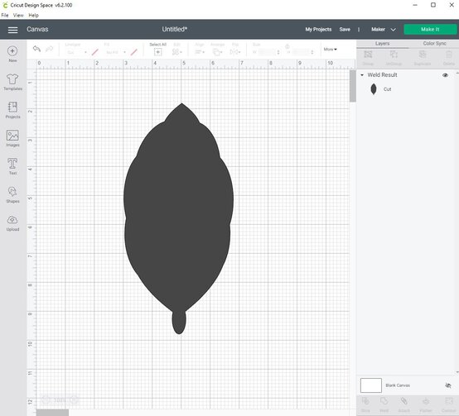Click the Group icon in Layers panel
Image resolution: width=459 pixels, height=416 pixels.
tap(368, 55)
